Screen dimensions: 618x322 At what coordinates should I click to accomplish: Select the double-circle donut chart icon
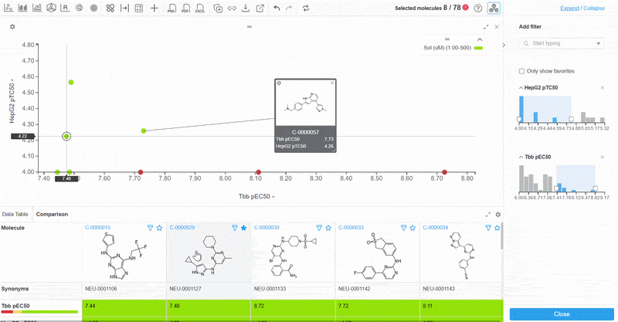[80, 8]
